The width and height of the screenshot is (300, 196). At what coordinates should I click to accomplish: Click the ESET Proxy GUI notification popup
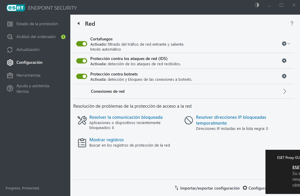coord(283,172)
